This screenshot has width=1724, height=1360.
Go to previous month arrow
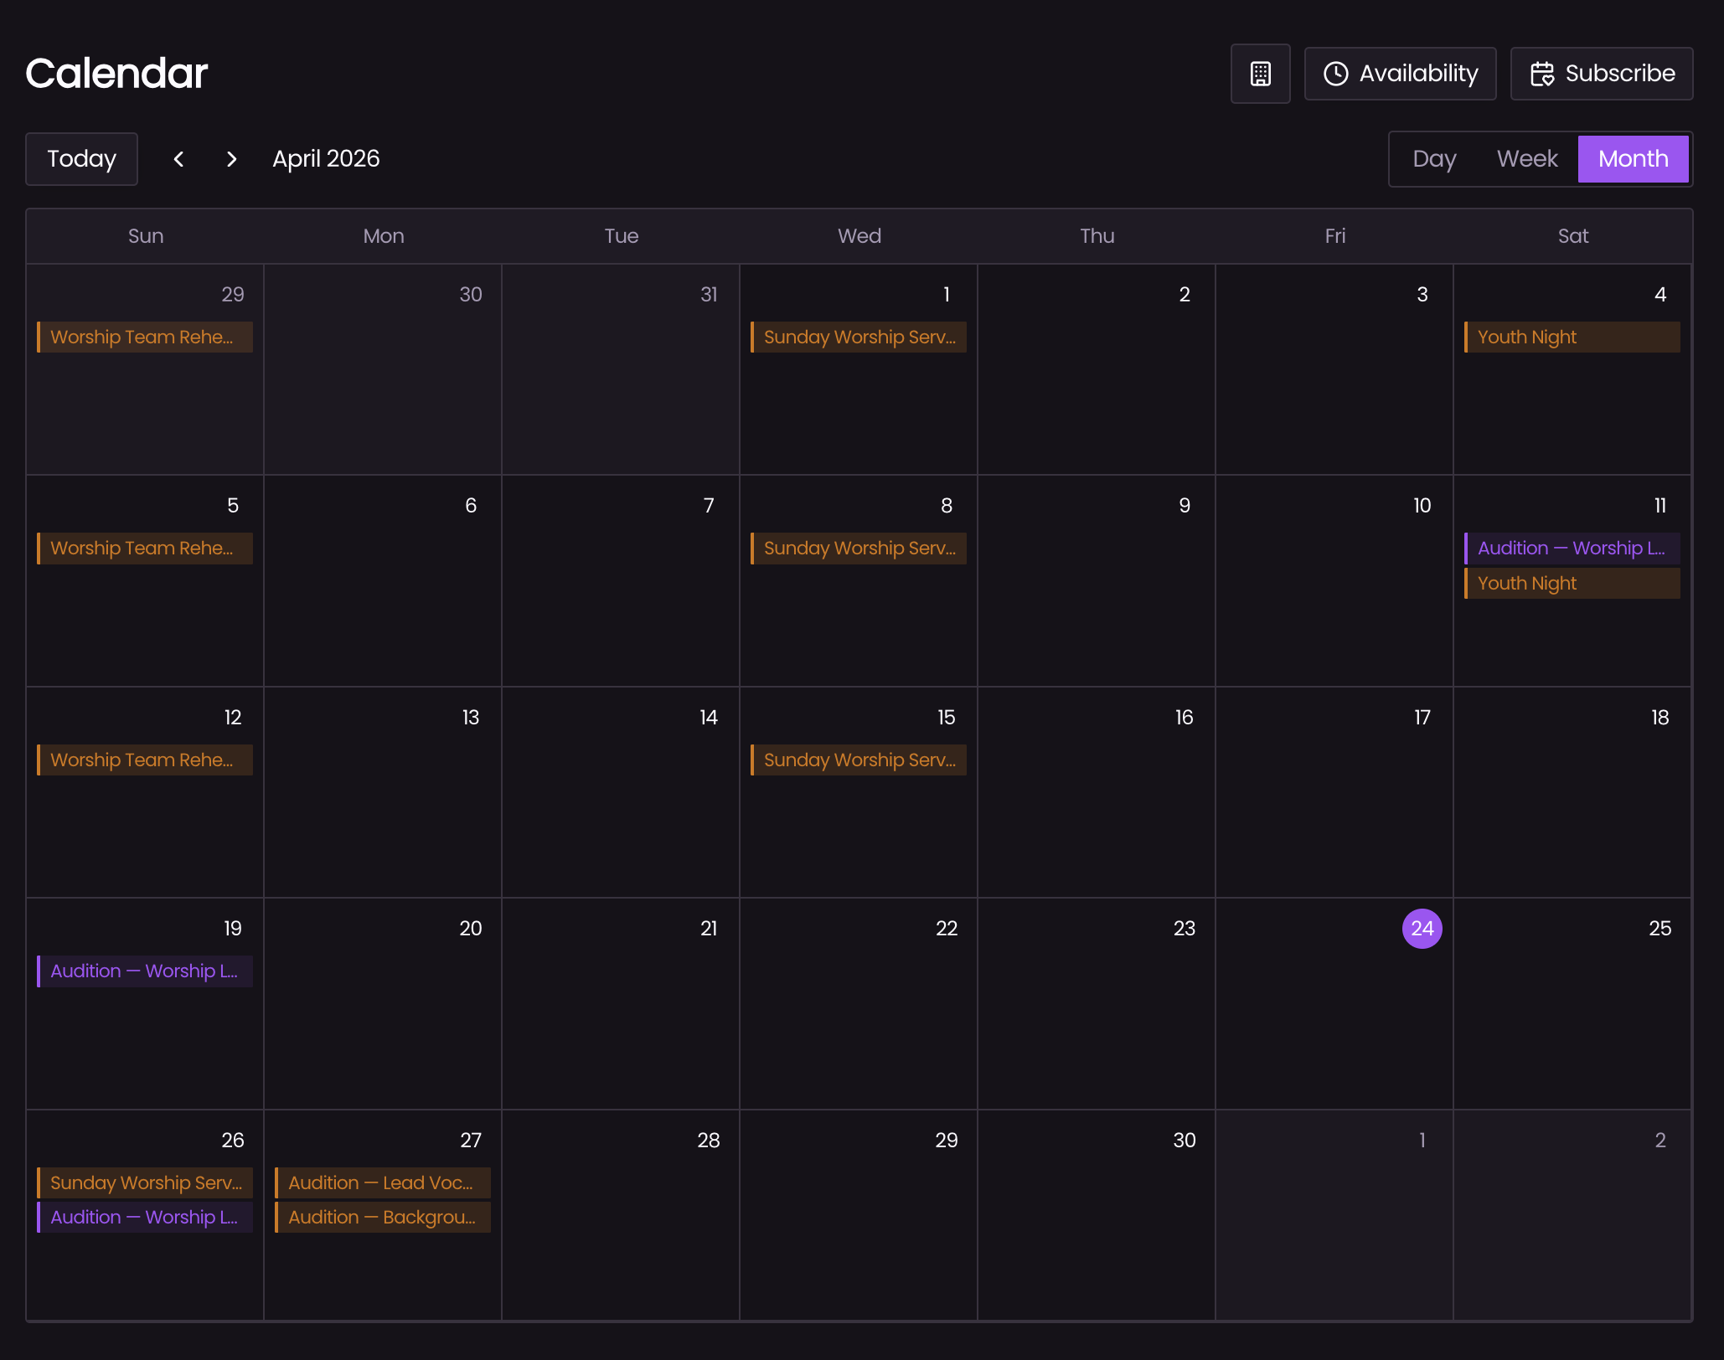pyautogui.click(x=178, y=159)
